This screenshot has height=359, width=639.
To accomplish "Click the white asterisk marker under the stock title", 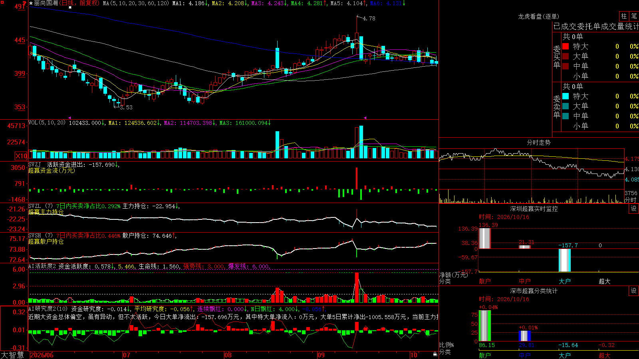I will (70, 7).
